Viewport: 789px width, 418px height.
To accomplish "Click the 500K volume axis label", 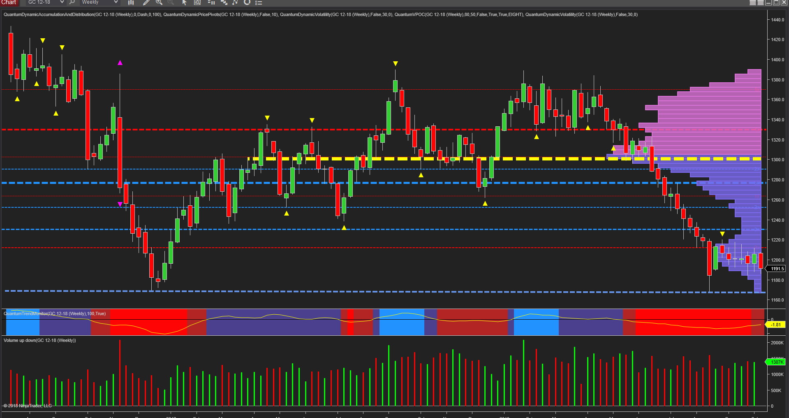I will click(x=776, y=390).
